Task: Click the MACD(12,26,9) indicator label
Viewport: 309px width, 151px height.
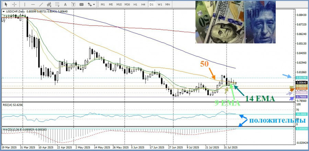Action: (x=25, y=129)
